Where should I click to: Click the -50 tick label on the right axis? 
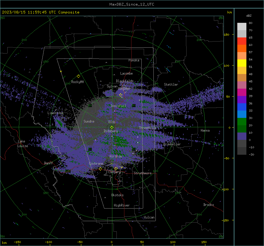pos(226,158)
